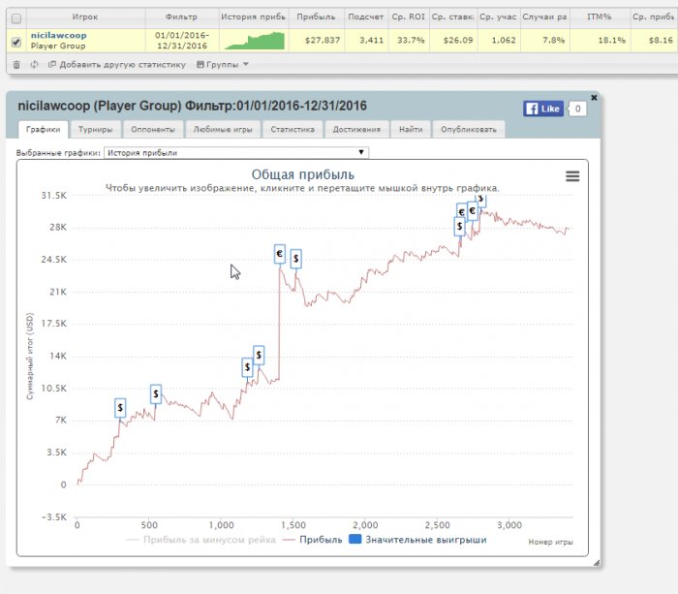Click the 'История прибы' column header

click(254, 16)
